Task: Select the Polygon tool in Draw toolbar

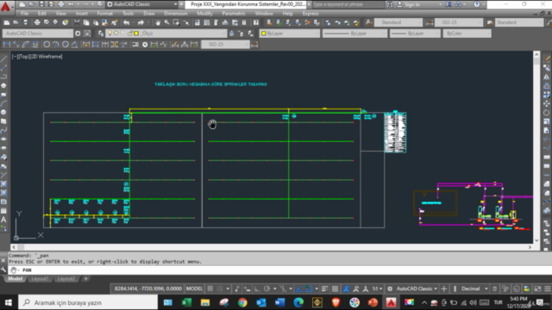Action: coord(3,85)
